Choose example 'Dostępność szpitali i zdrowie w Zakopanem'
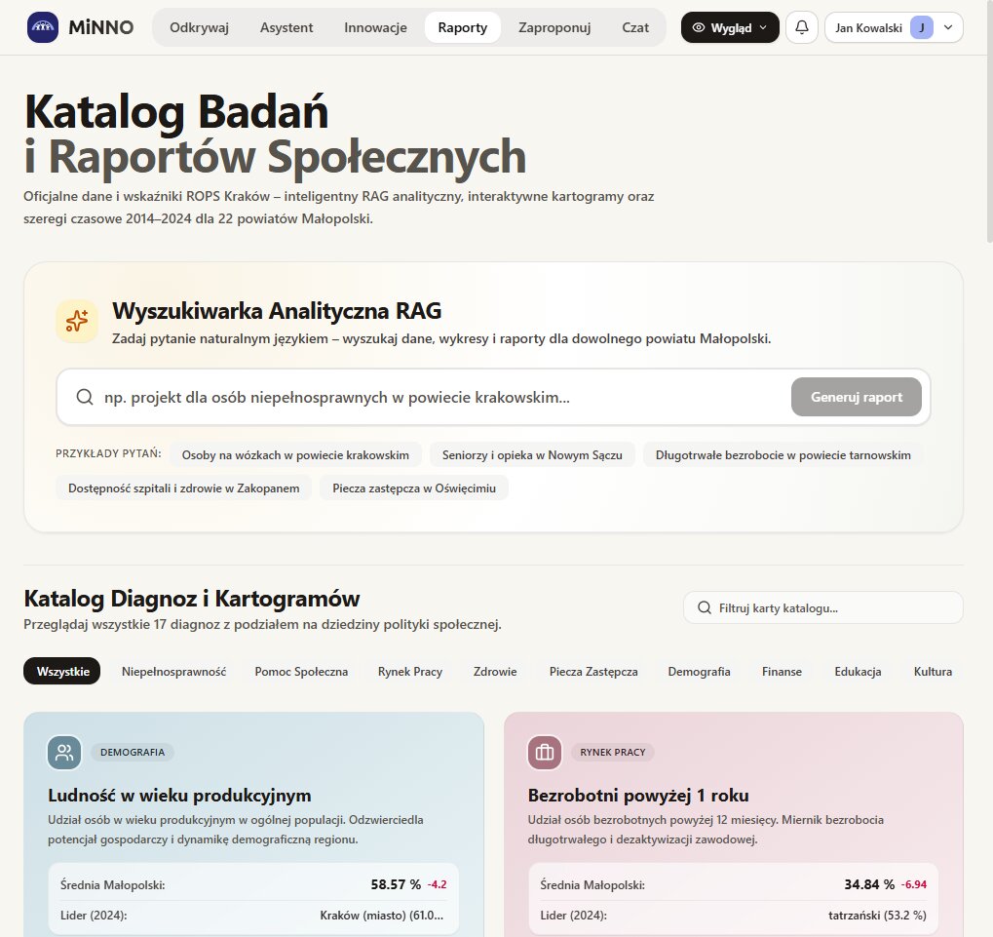The image size is (993, 937). 183,488
